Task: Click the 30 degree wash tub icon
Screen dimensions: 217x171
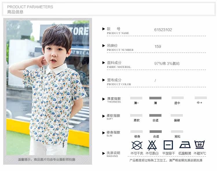Action: 199,144
